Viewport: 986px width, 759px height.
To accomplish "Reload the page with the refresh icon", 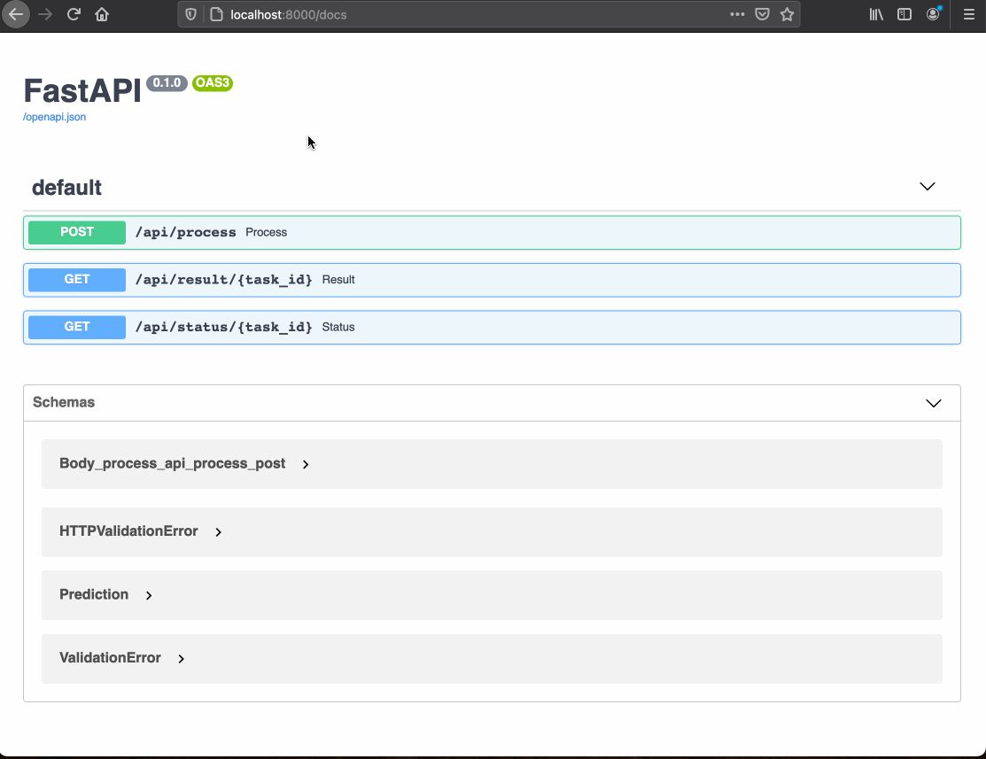I will click(x=74, y=14).
